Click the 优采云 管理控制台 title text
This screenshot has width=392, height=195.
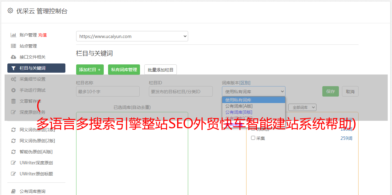(x=42, y=11)
